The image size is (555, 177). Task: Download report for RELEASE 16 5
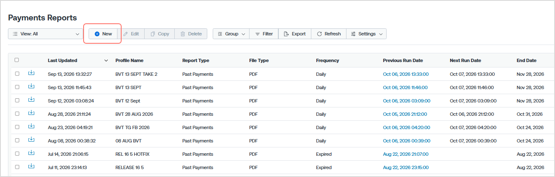click(x=31, y=167)
